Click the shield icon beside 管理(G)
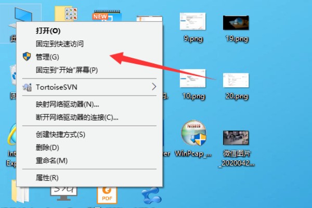 [x=27, y=57]
